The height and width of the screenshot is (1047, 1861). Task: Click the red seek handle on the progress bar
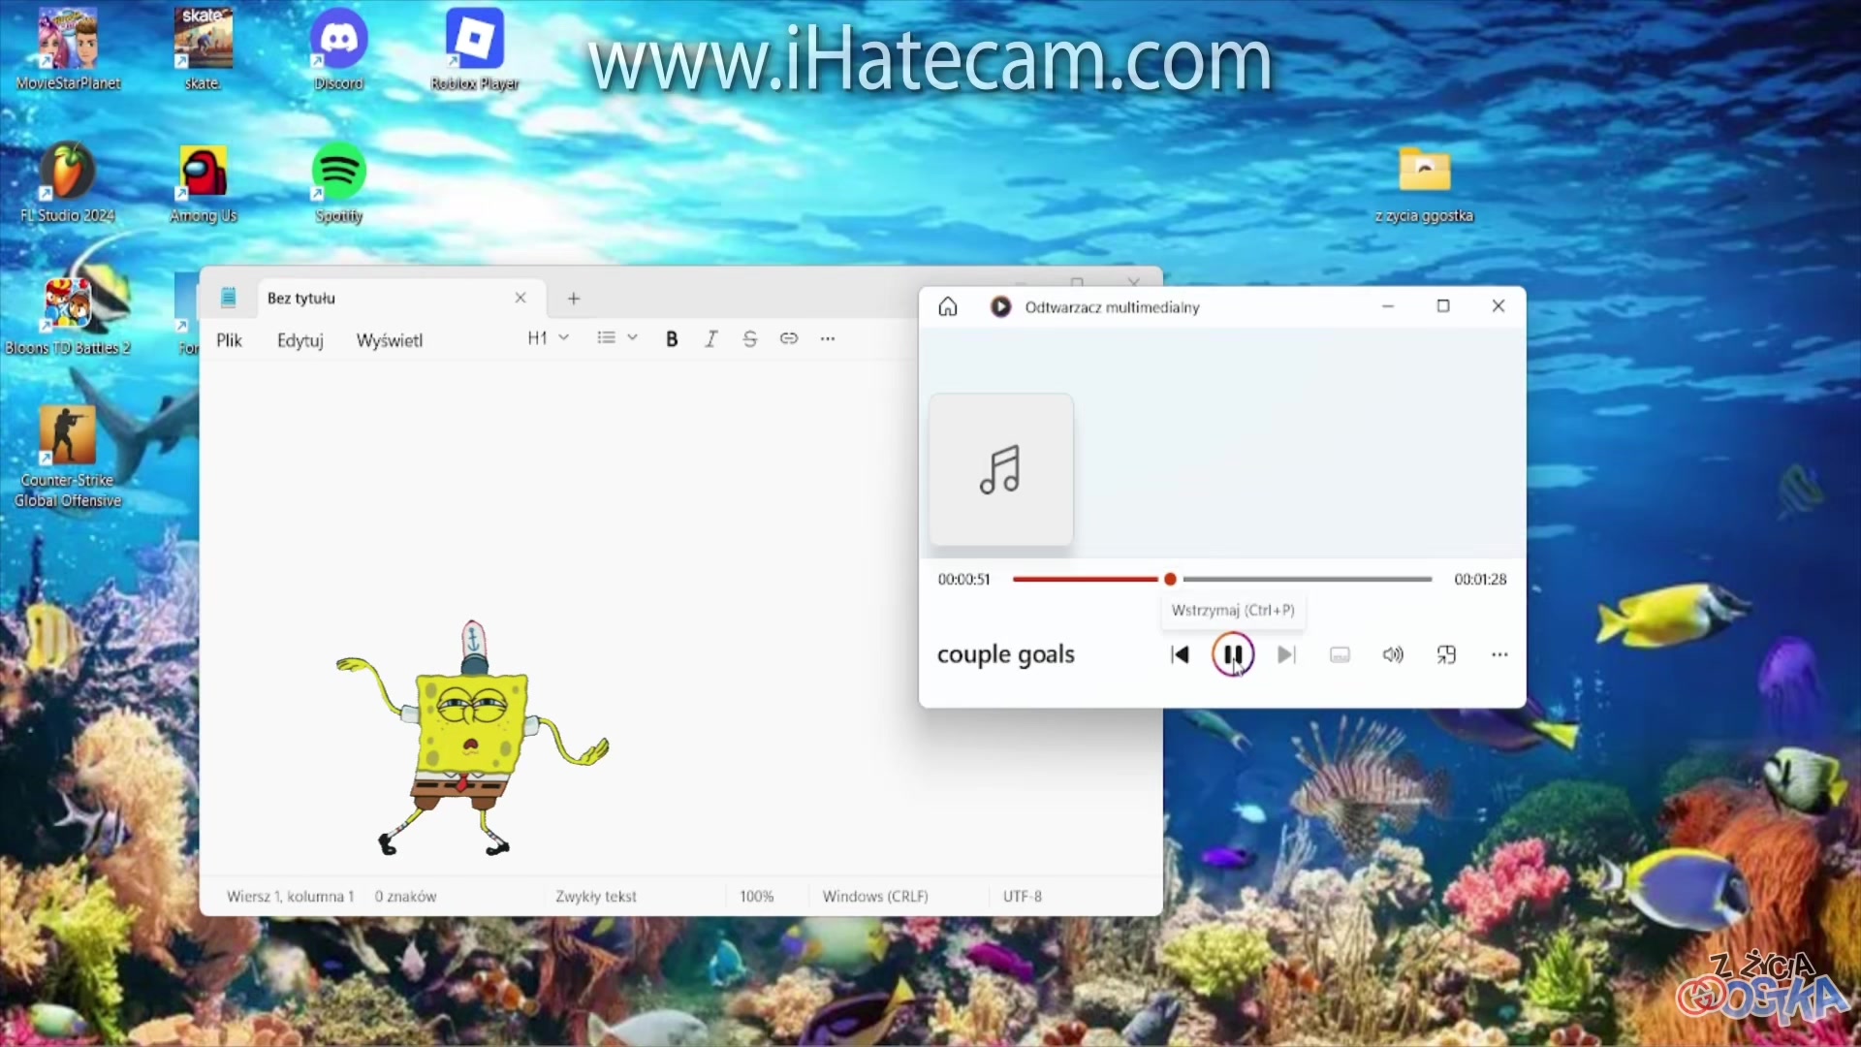click(x=1171, y=579)
